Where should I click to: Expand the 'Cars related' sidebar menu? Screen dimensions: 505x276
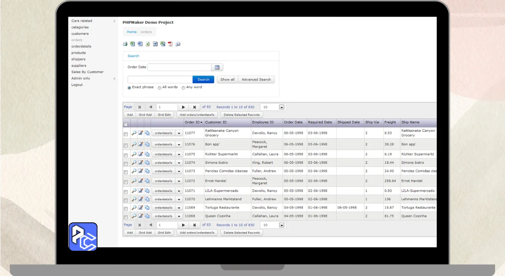[114, 21]
